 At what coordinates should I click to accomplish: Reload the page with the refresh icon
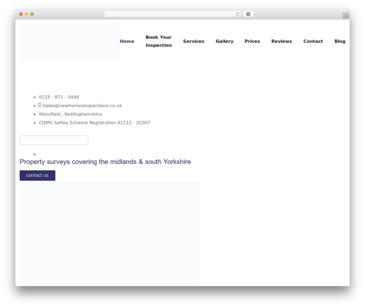(237, 14)
